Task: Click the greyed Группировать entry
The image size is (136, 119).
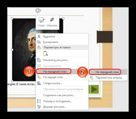Action: (x=62, y=66)
